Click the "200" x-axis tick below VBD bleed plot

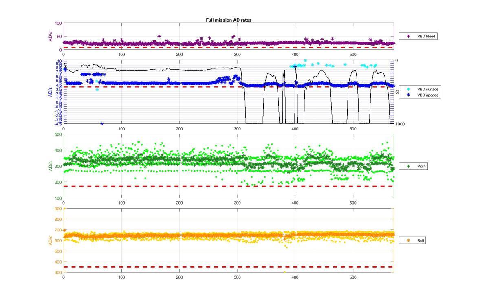pos(179,55)
